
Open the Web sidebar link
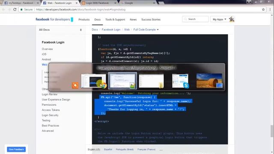(45, 65)
